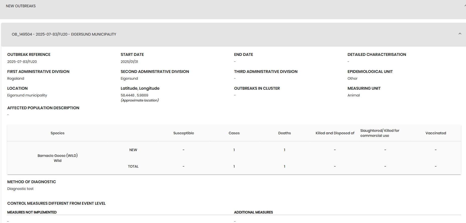Collapse the NEW OUTBREAKS section arrow
Viewport: 466px width, 223px height.
[x=465, y=6]
